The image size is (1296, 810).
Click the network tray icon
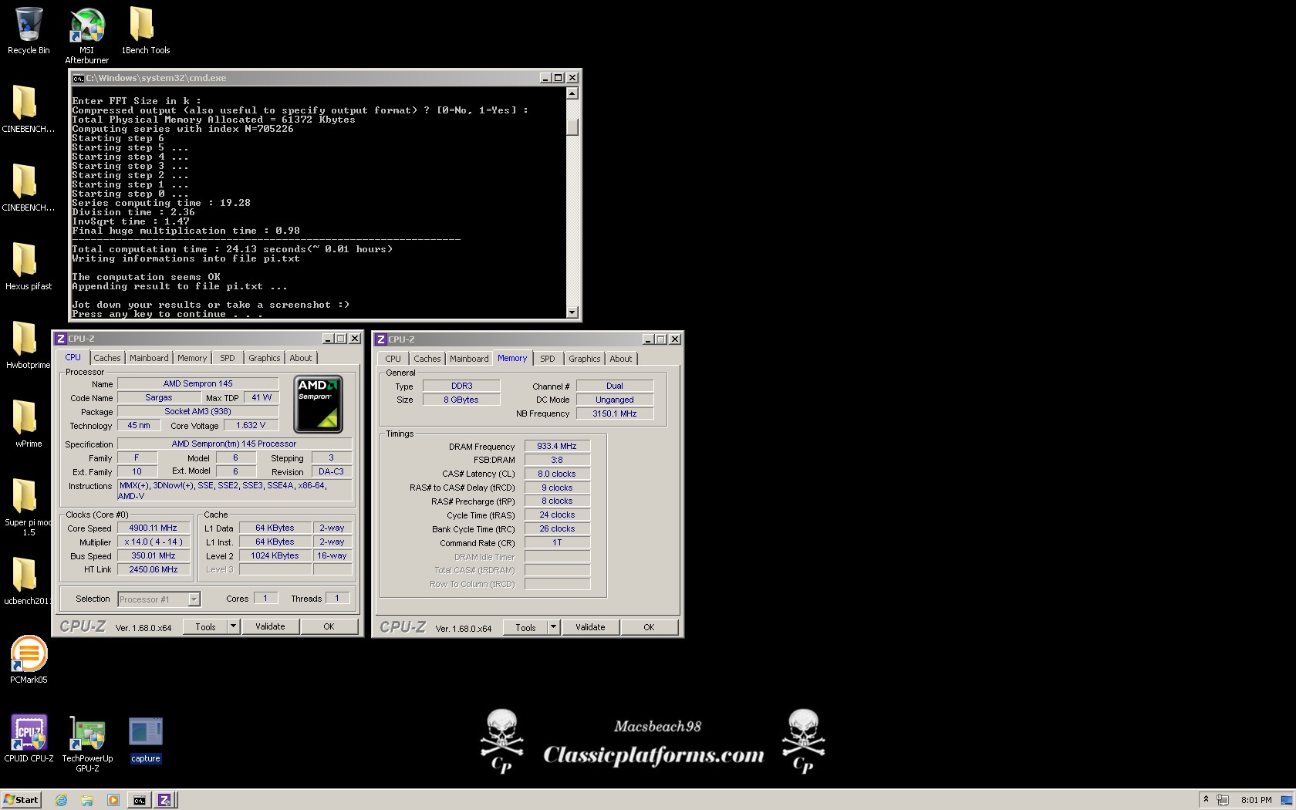[1223, 800]
